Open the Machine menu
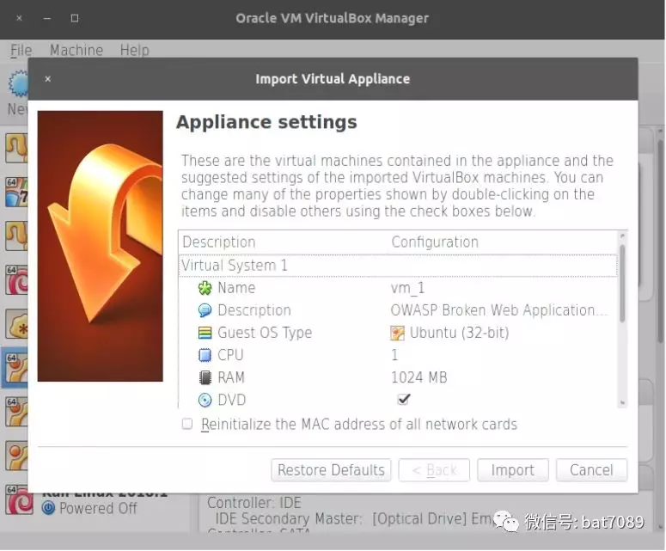 click(76, 50)
